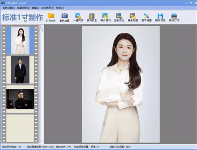Select the seated man landscape thumbnail
Image resolution: width=197 pixels, height=150 pixels.
point(20,99)
